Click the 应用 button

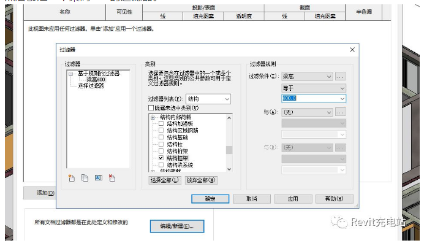[293, 199]
